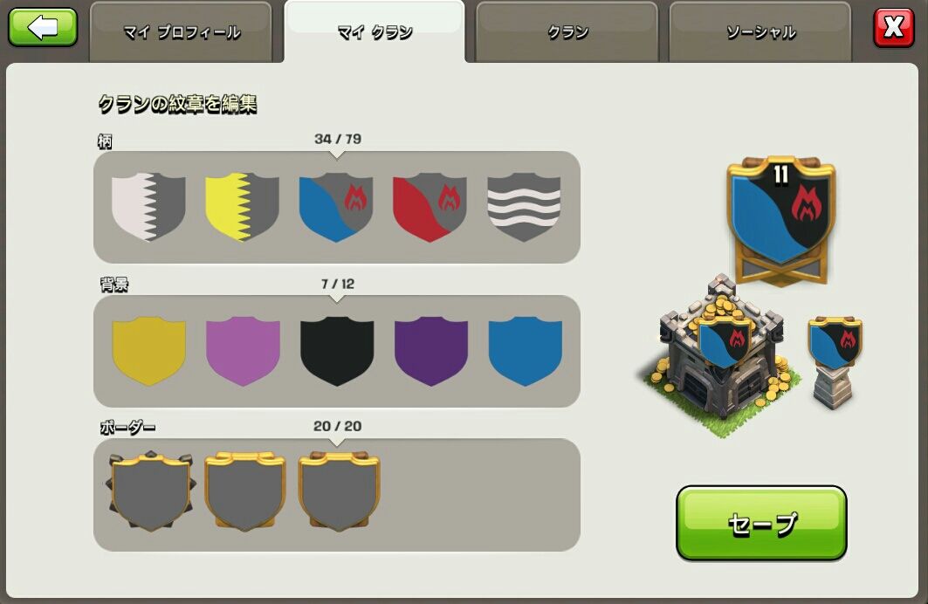Switch to the マイ プロフィール tab
928x604 pixels.
point(181,32)
